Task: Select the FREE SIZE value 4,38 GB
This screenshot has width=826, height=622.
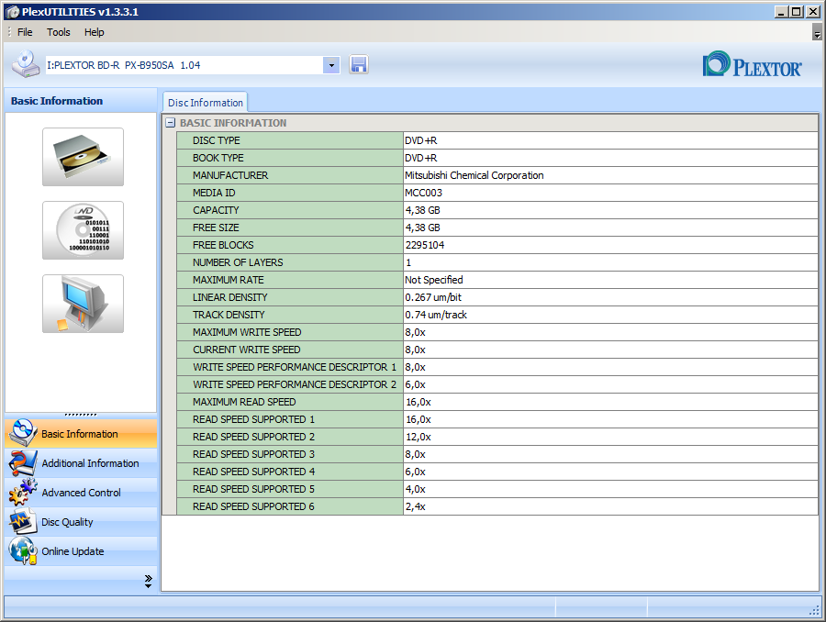Action: pos(422,228)
